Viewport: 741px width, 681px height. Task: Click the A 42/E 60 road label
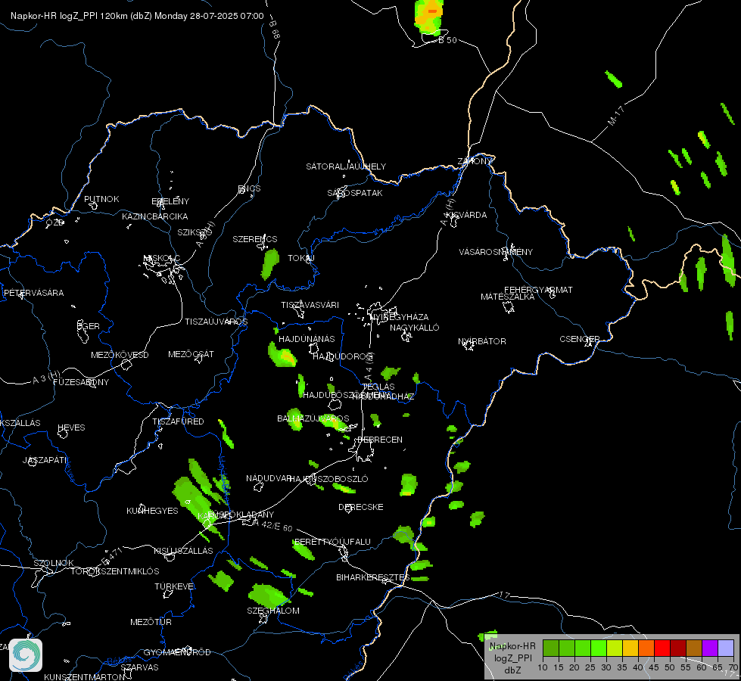pos(272,526)
